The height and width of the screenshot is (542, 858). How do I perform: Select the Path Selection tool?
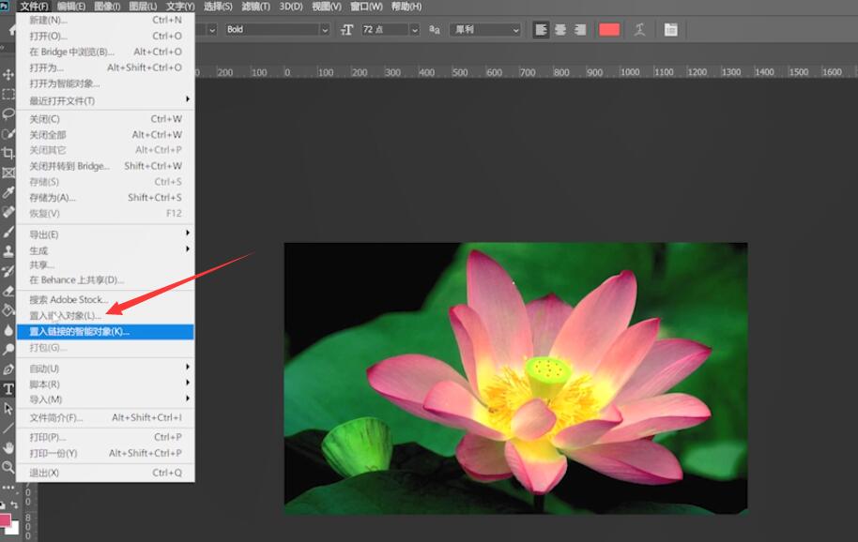[8, 409]
